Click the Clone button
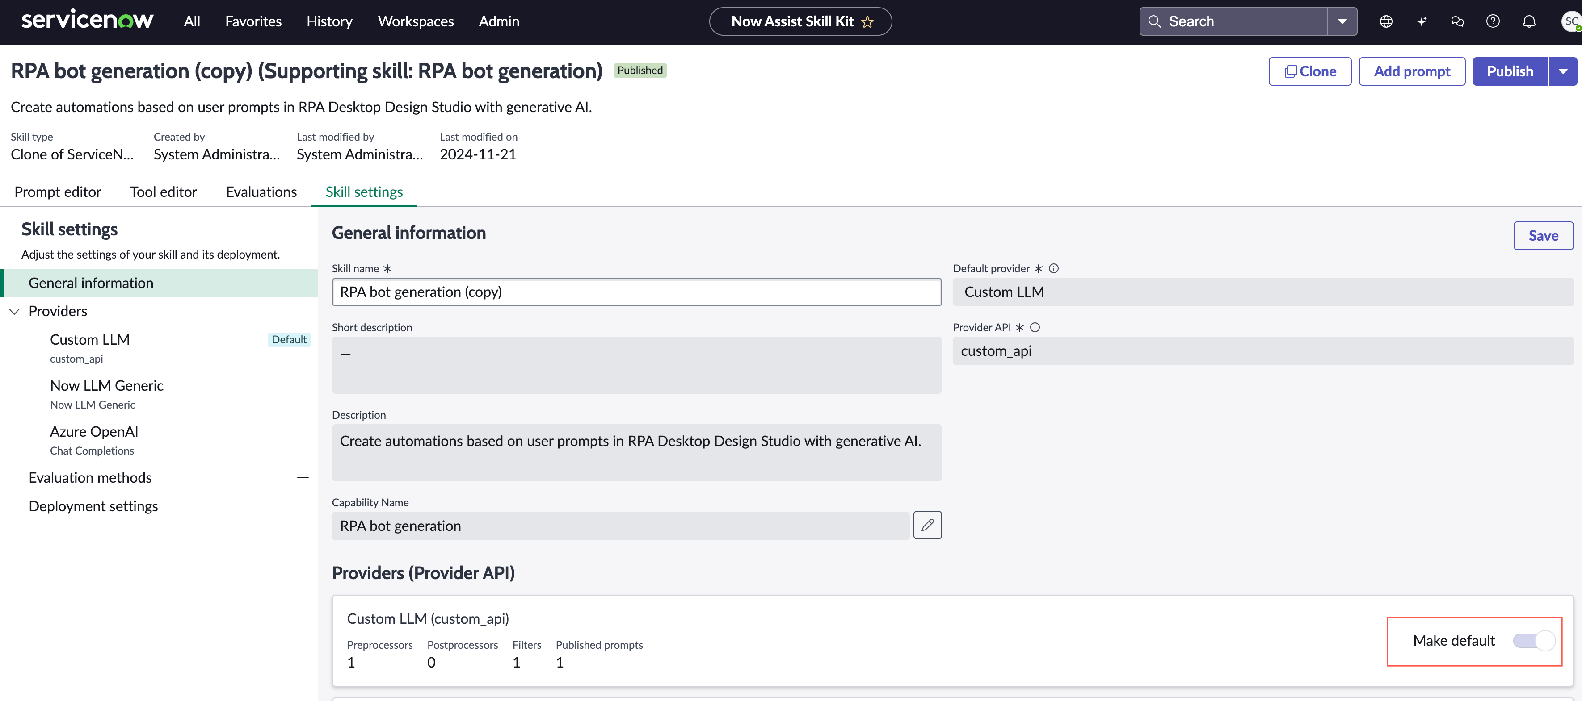 pyautogui.click(x=1309, y=71)
